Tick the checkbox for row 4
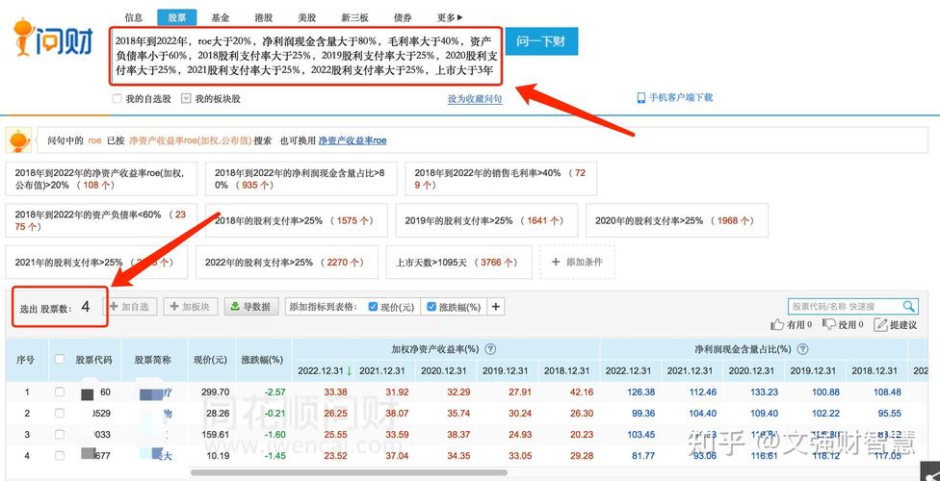Screen dimensions: 940x481 click(60, 456)
